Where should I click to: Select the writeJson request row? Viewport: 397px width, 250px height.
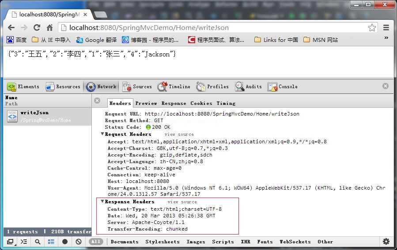pos(48,116)
